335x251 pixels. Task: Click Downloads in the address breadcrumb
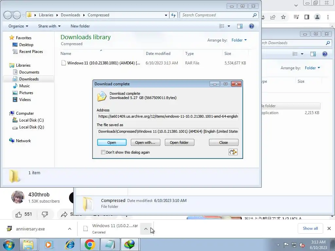tap(71, 15)
